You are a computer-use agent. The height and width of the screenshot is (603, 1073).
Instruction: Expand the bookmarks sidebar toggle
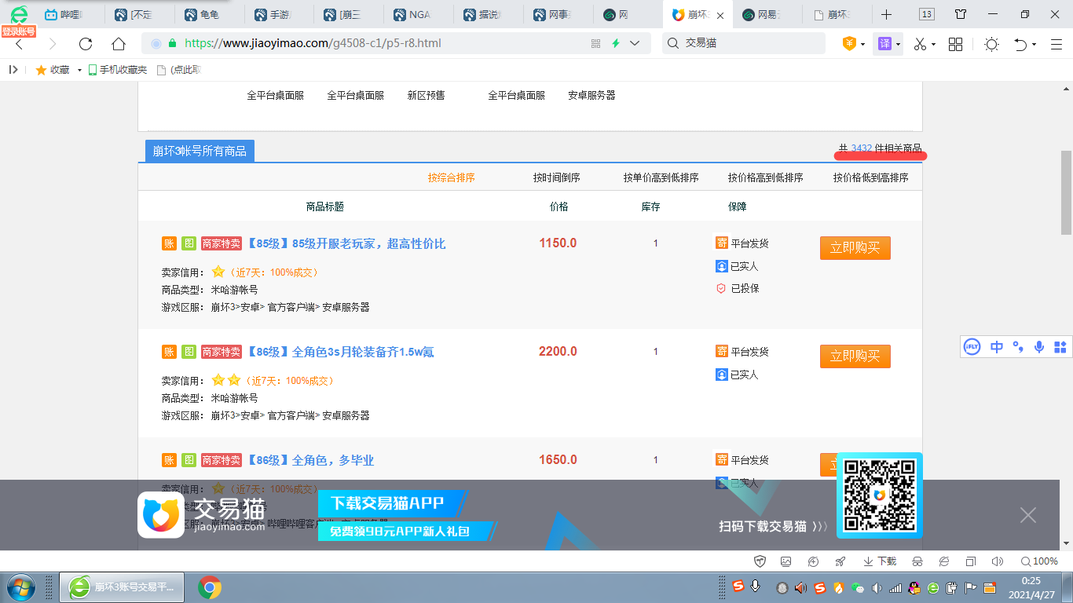click(13, 70)
